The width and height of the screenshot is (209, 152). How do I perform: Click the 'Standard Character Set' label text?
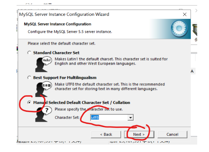tap(56, 53)
